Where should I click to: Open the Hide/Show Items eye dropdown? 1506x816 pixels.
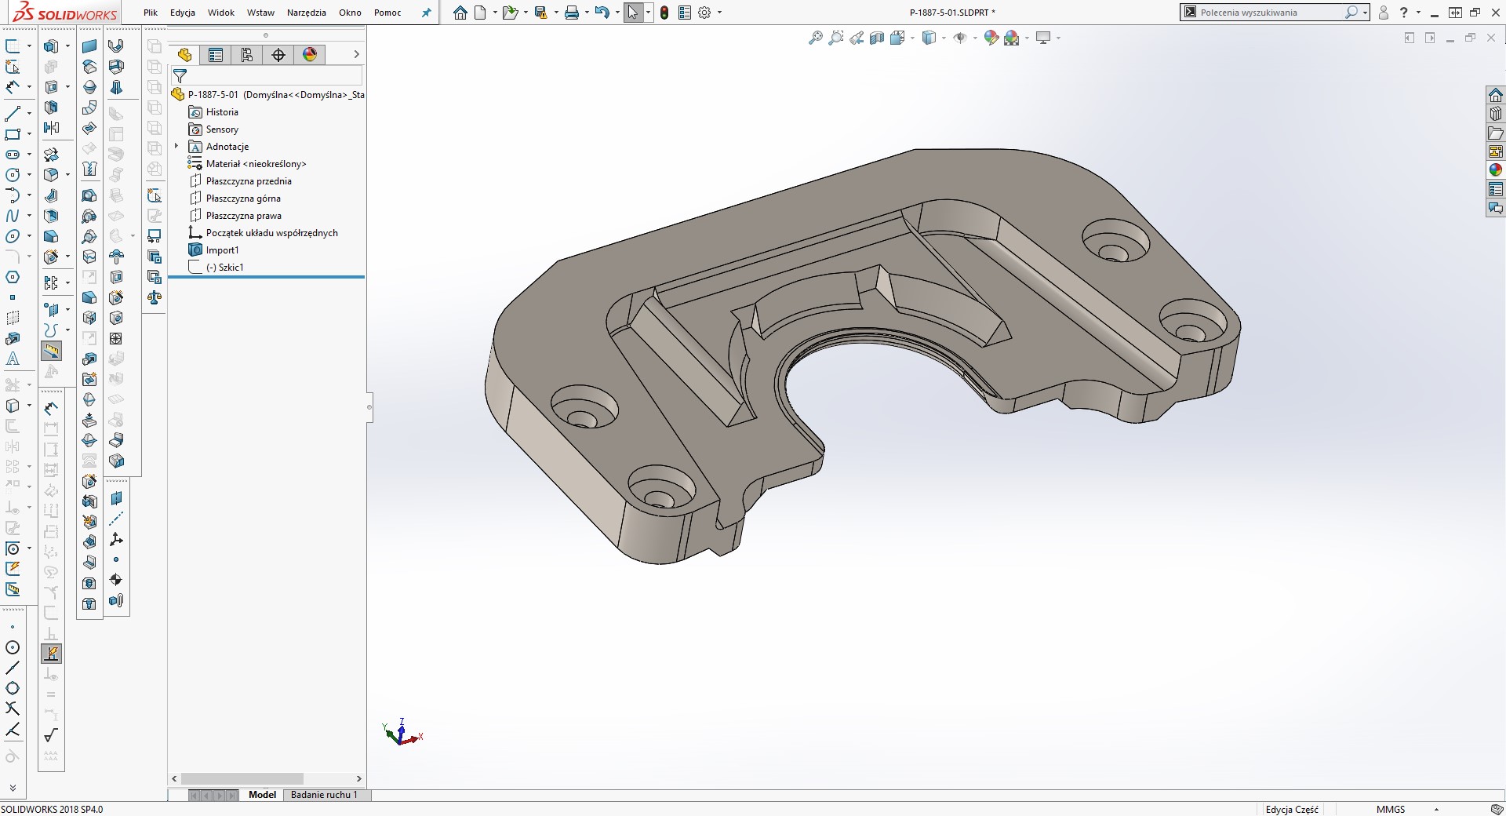[975, 38]
